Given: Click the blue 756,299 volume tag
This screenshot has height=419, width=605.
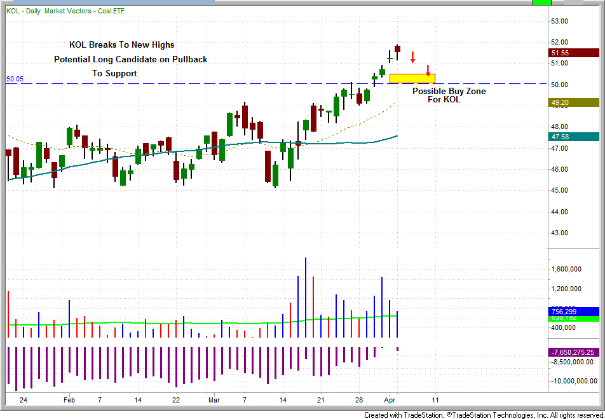Looking at the screenshot, I should (573, 312).
